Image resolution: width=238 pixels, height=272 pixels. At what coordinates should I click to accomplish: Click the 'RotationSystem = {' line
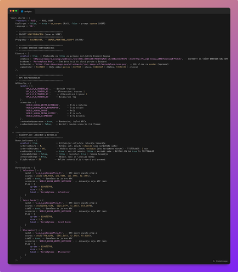pyautogui.click(x=27, y=140)
